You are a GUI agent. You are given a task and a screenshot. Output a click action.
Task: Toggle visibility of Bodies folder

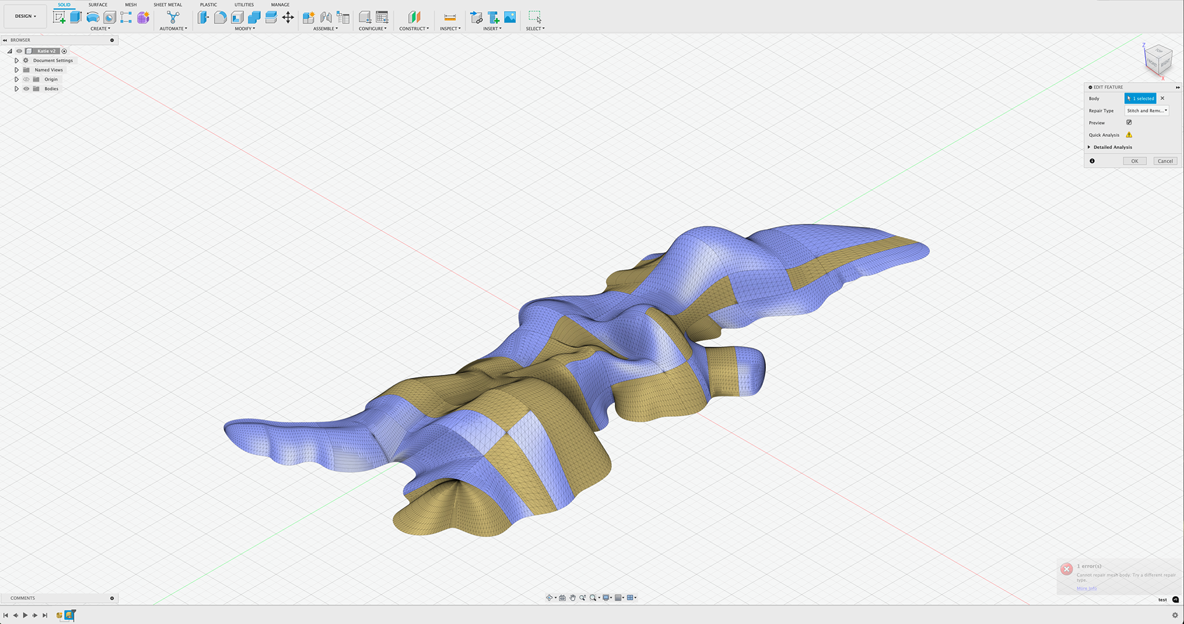pyautogui.click(x=27, y=89)
